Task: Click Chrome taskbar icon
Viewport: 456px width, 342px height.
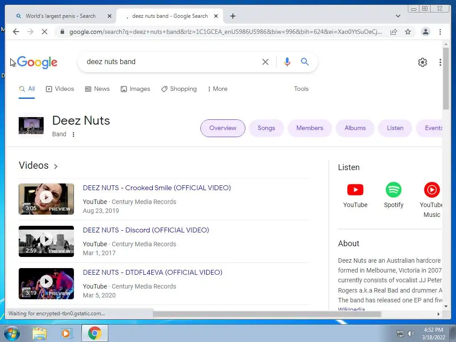Action: pos(95,333)
